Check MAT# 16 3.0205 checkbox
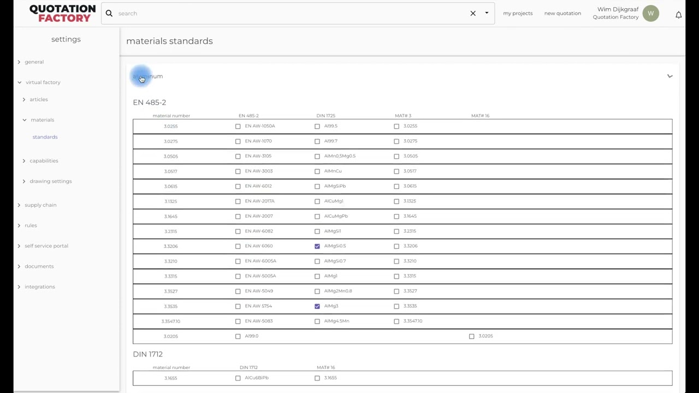The width and height of the screenshot is (699, 393). pyautogui.click(x=472, y=337)
